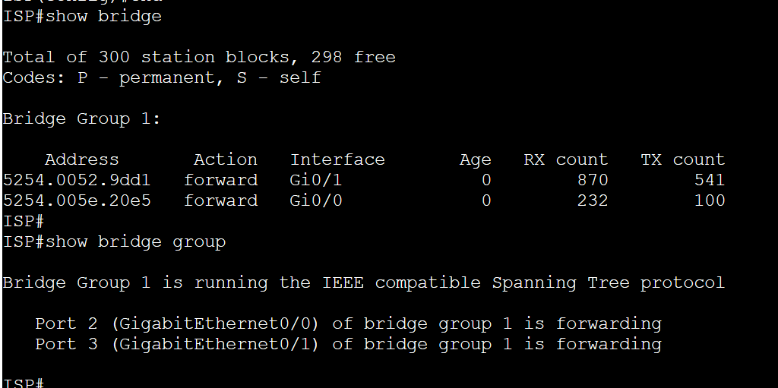Viewport: 778px width, 388px height.
Task: Click the RX count value 870
Action: coord(593,180)
